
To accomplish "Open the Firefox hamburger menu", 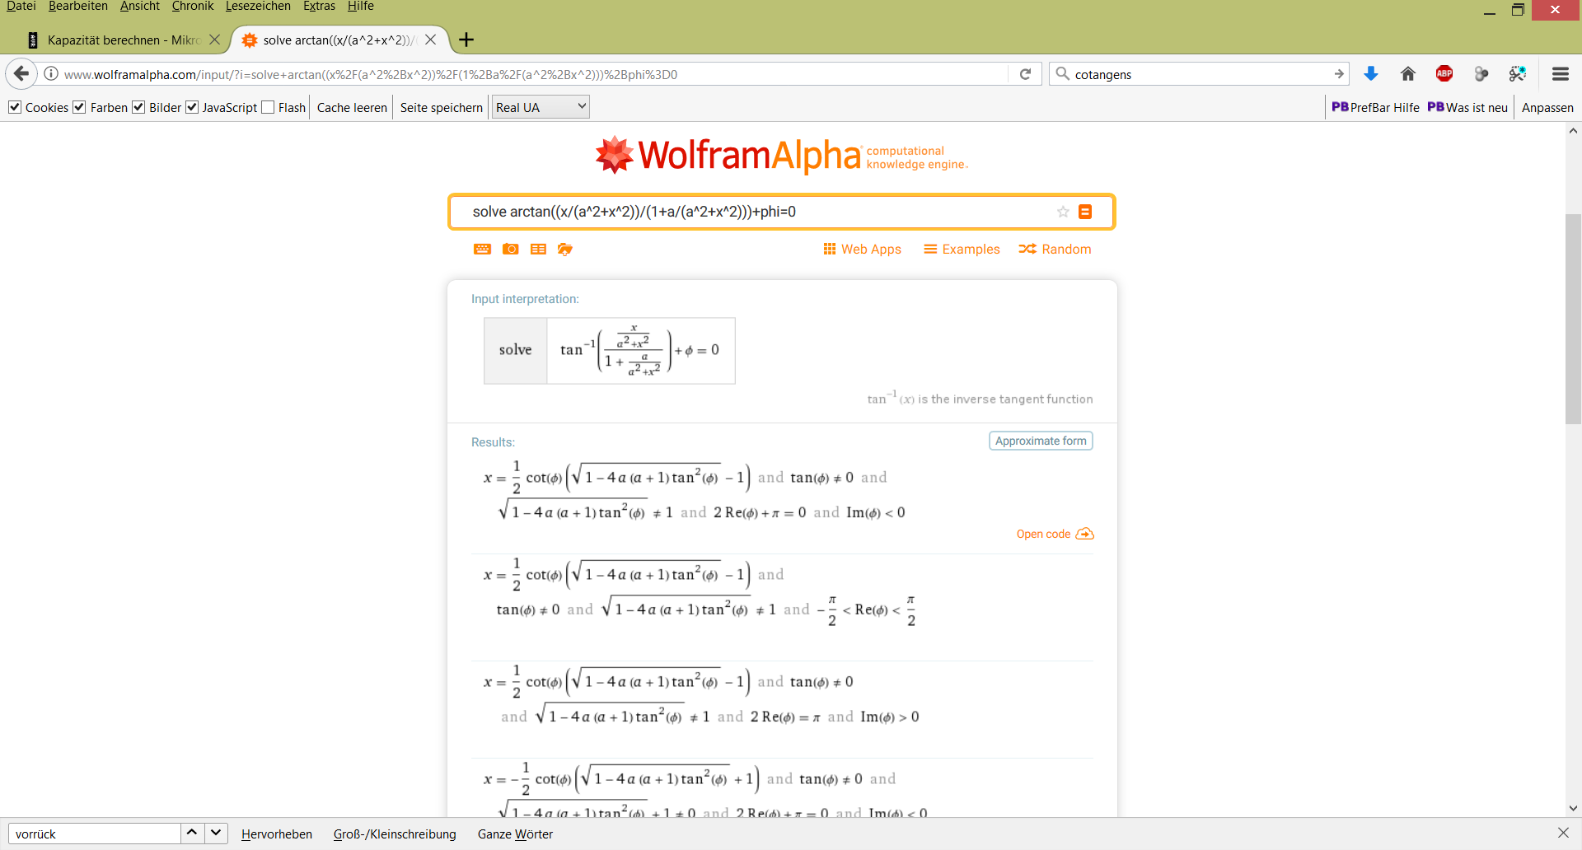I will [x=1560, y=74].
